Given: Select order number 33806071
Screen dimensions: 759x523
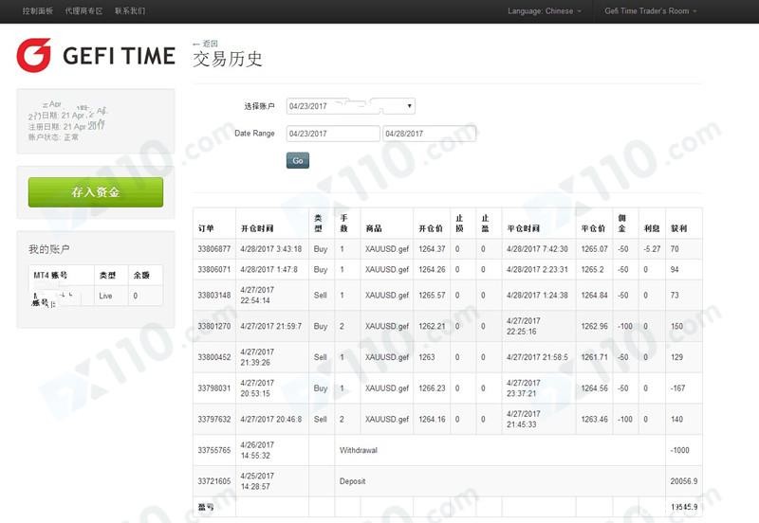Looking at the screenshot, I should (x=214, y=269).
